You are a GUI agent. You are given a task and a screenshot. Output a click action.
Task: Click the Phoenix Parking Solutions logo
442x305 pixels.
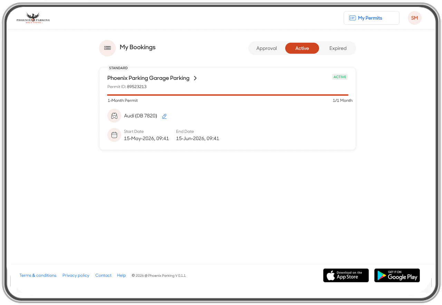33,18
